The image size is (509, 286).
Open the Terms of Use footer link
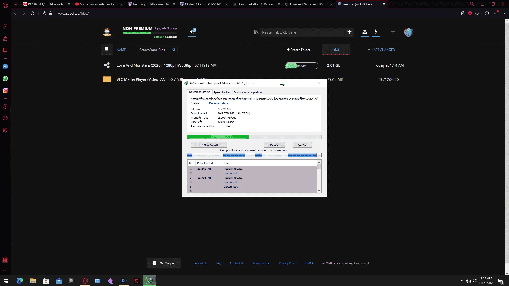pos(261,263)
